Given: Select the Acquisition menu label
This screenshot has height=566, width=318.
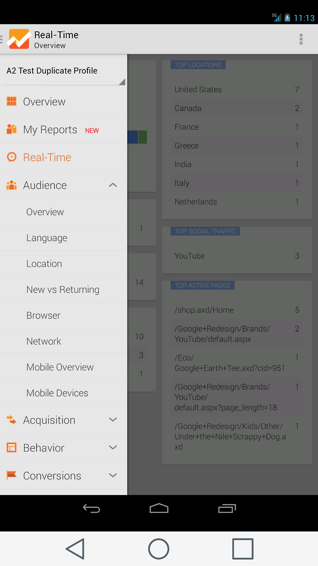Looking at the screenshot, I should click(49, 420).
